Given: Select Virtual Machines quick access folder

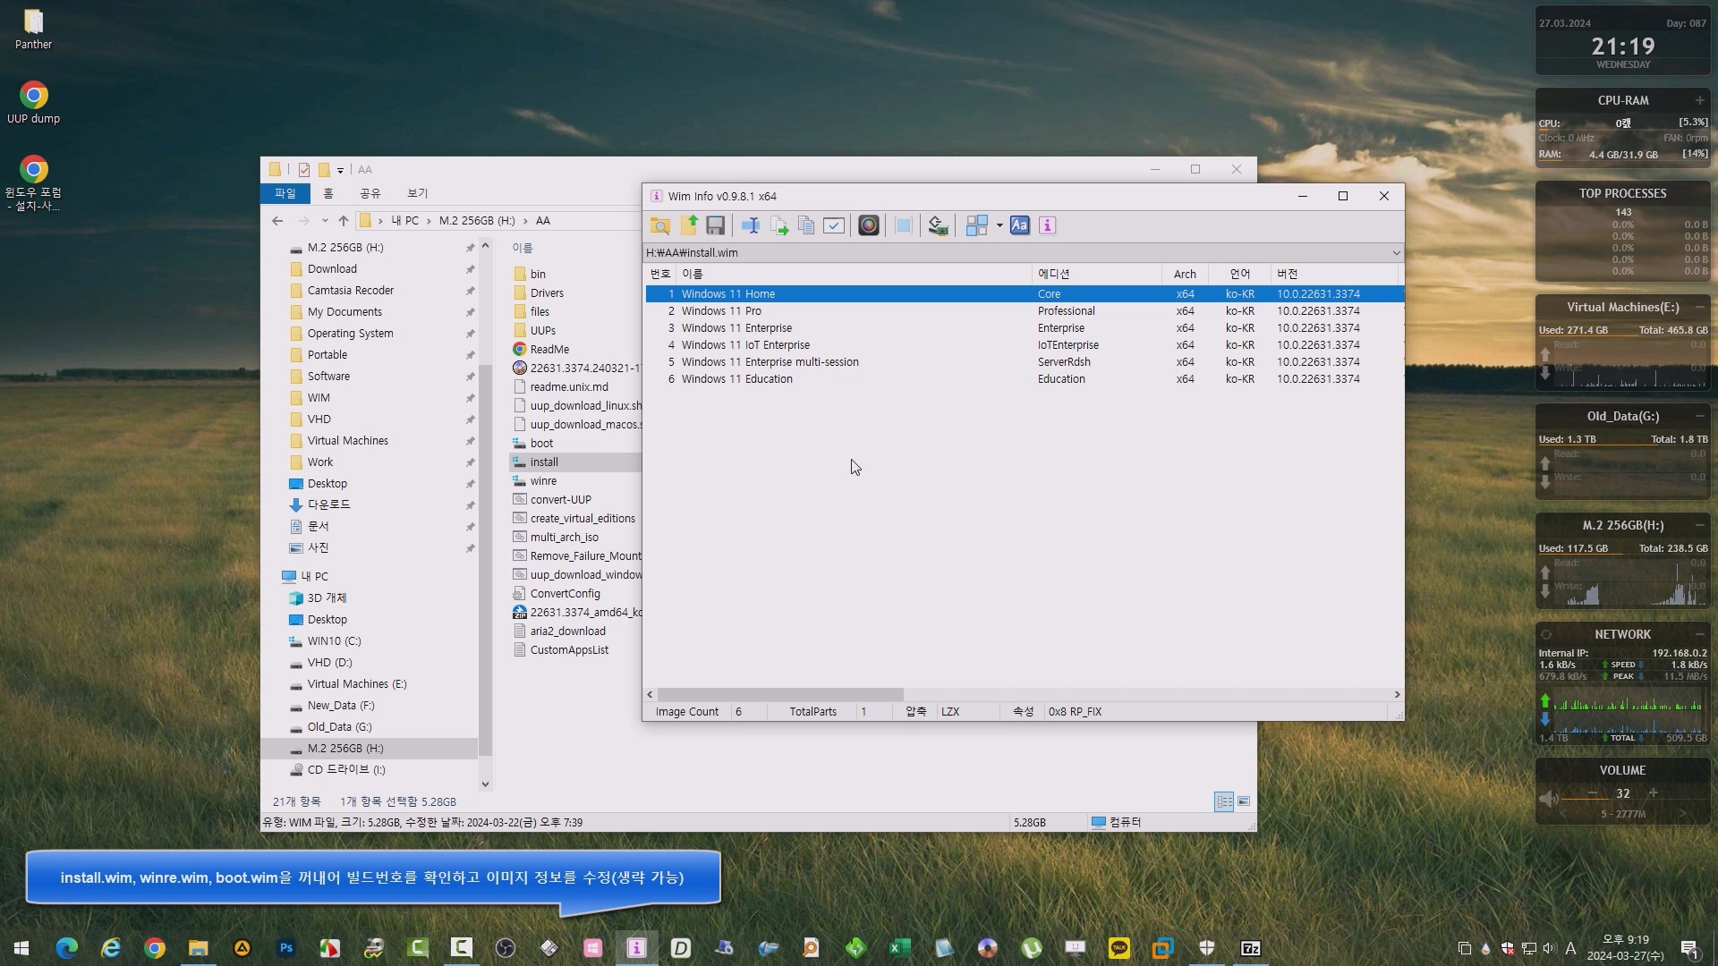Looking at the screenshot, I should [x=348, y=441].
